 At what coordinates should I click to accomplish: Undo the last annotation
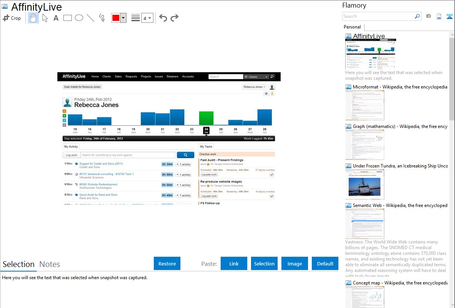click(x=163, y=18)
